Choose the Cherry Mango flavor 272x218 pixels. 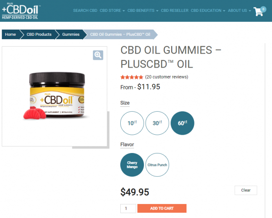tap(132, 165)
